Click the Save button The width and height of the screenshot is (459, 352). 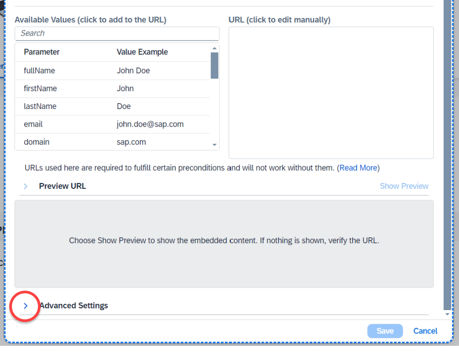385,331
